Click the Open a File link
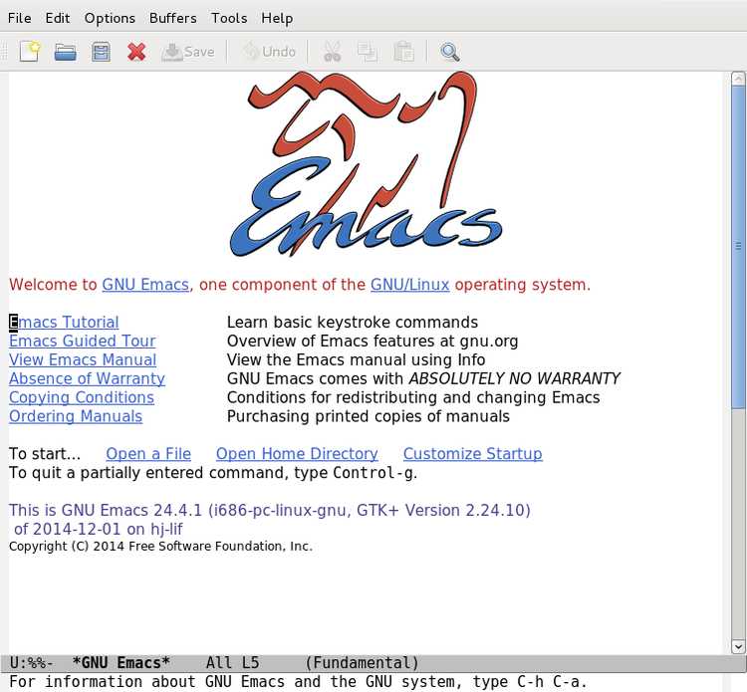 pyautogui.click(x=148, y=454)
